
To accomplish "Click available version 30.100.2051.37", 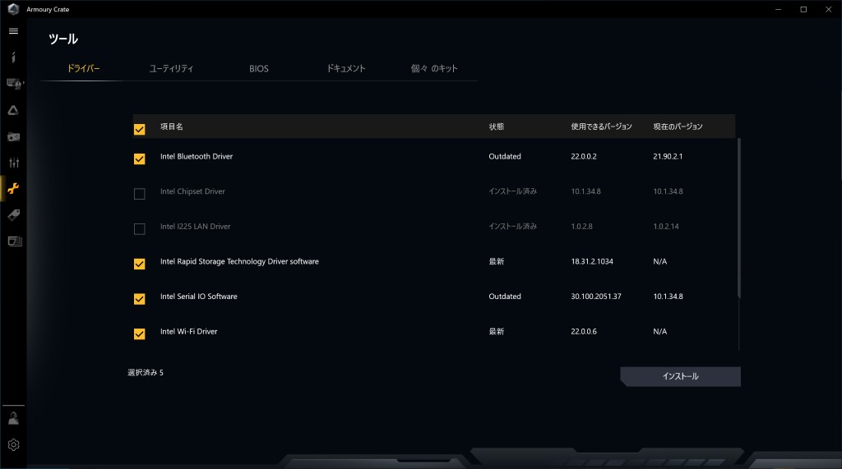I will [x=596, y=297].
